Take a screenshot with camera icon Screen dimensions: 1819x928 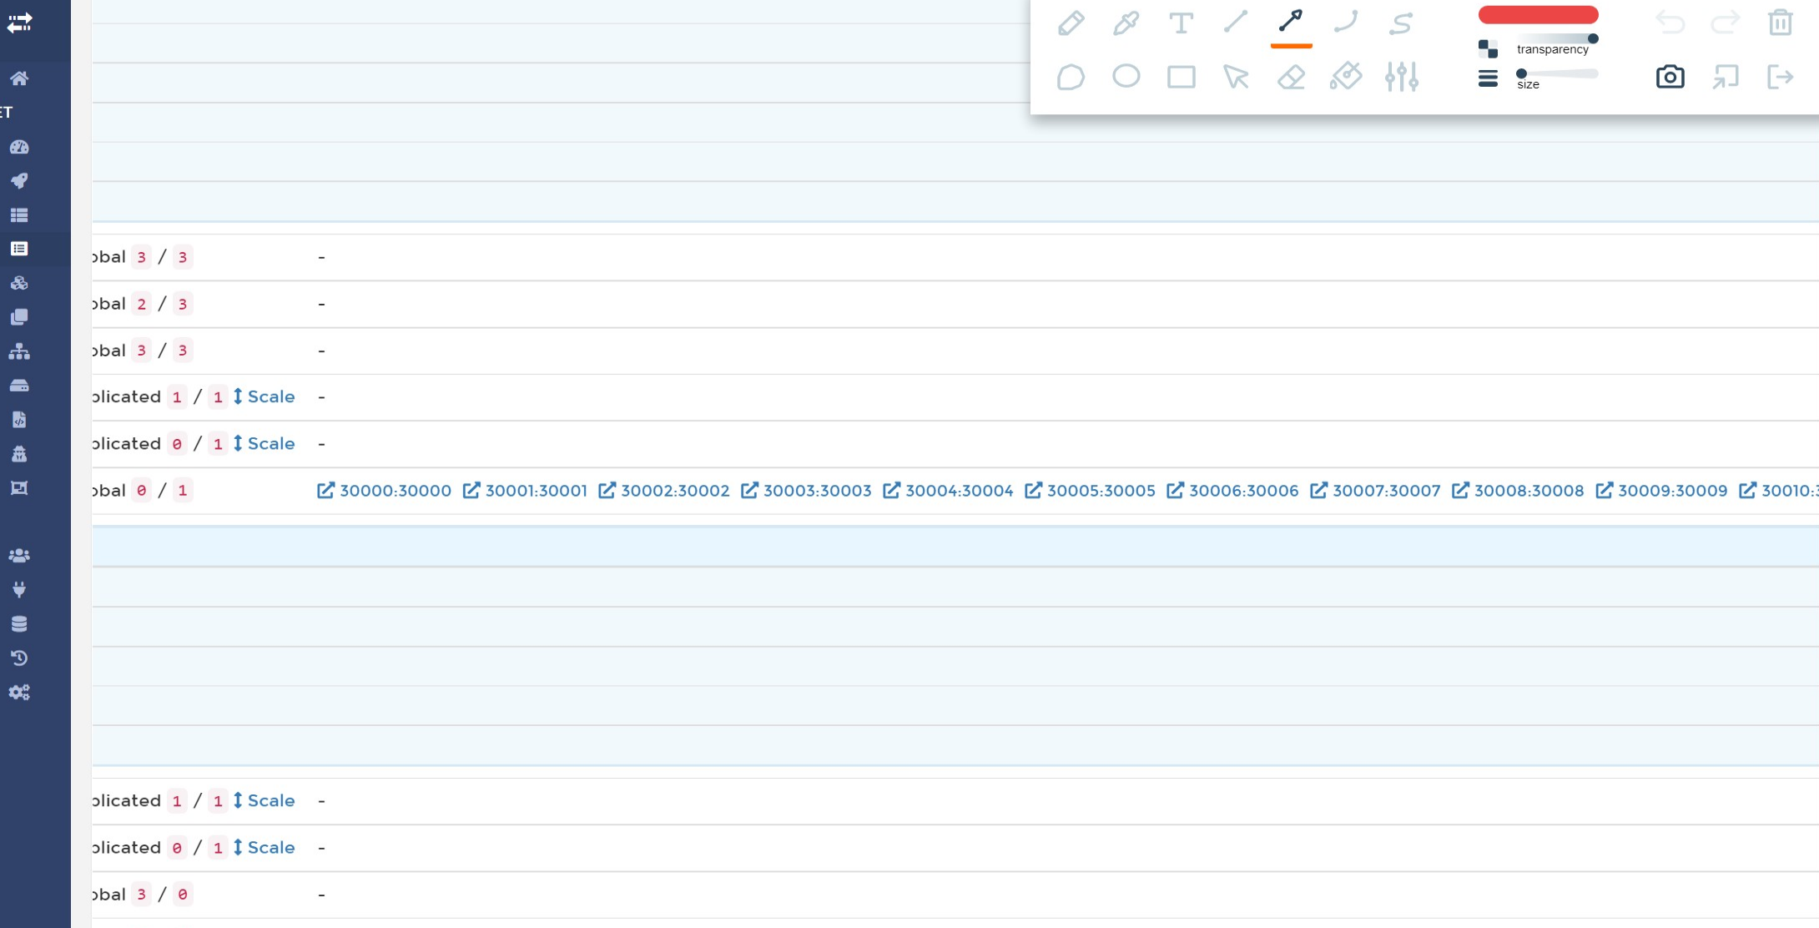pos(1670,77)
